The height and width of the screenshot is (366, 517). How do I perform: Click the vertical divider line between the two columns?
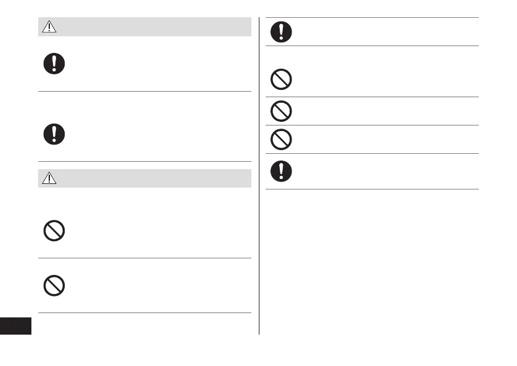259,185
